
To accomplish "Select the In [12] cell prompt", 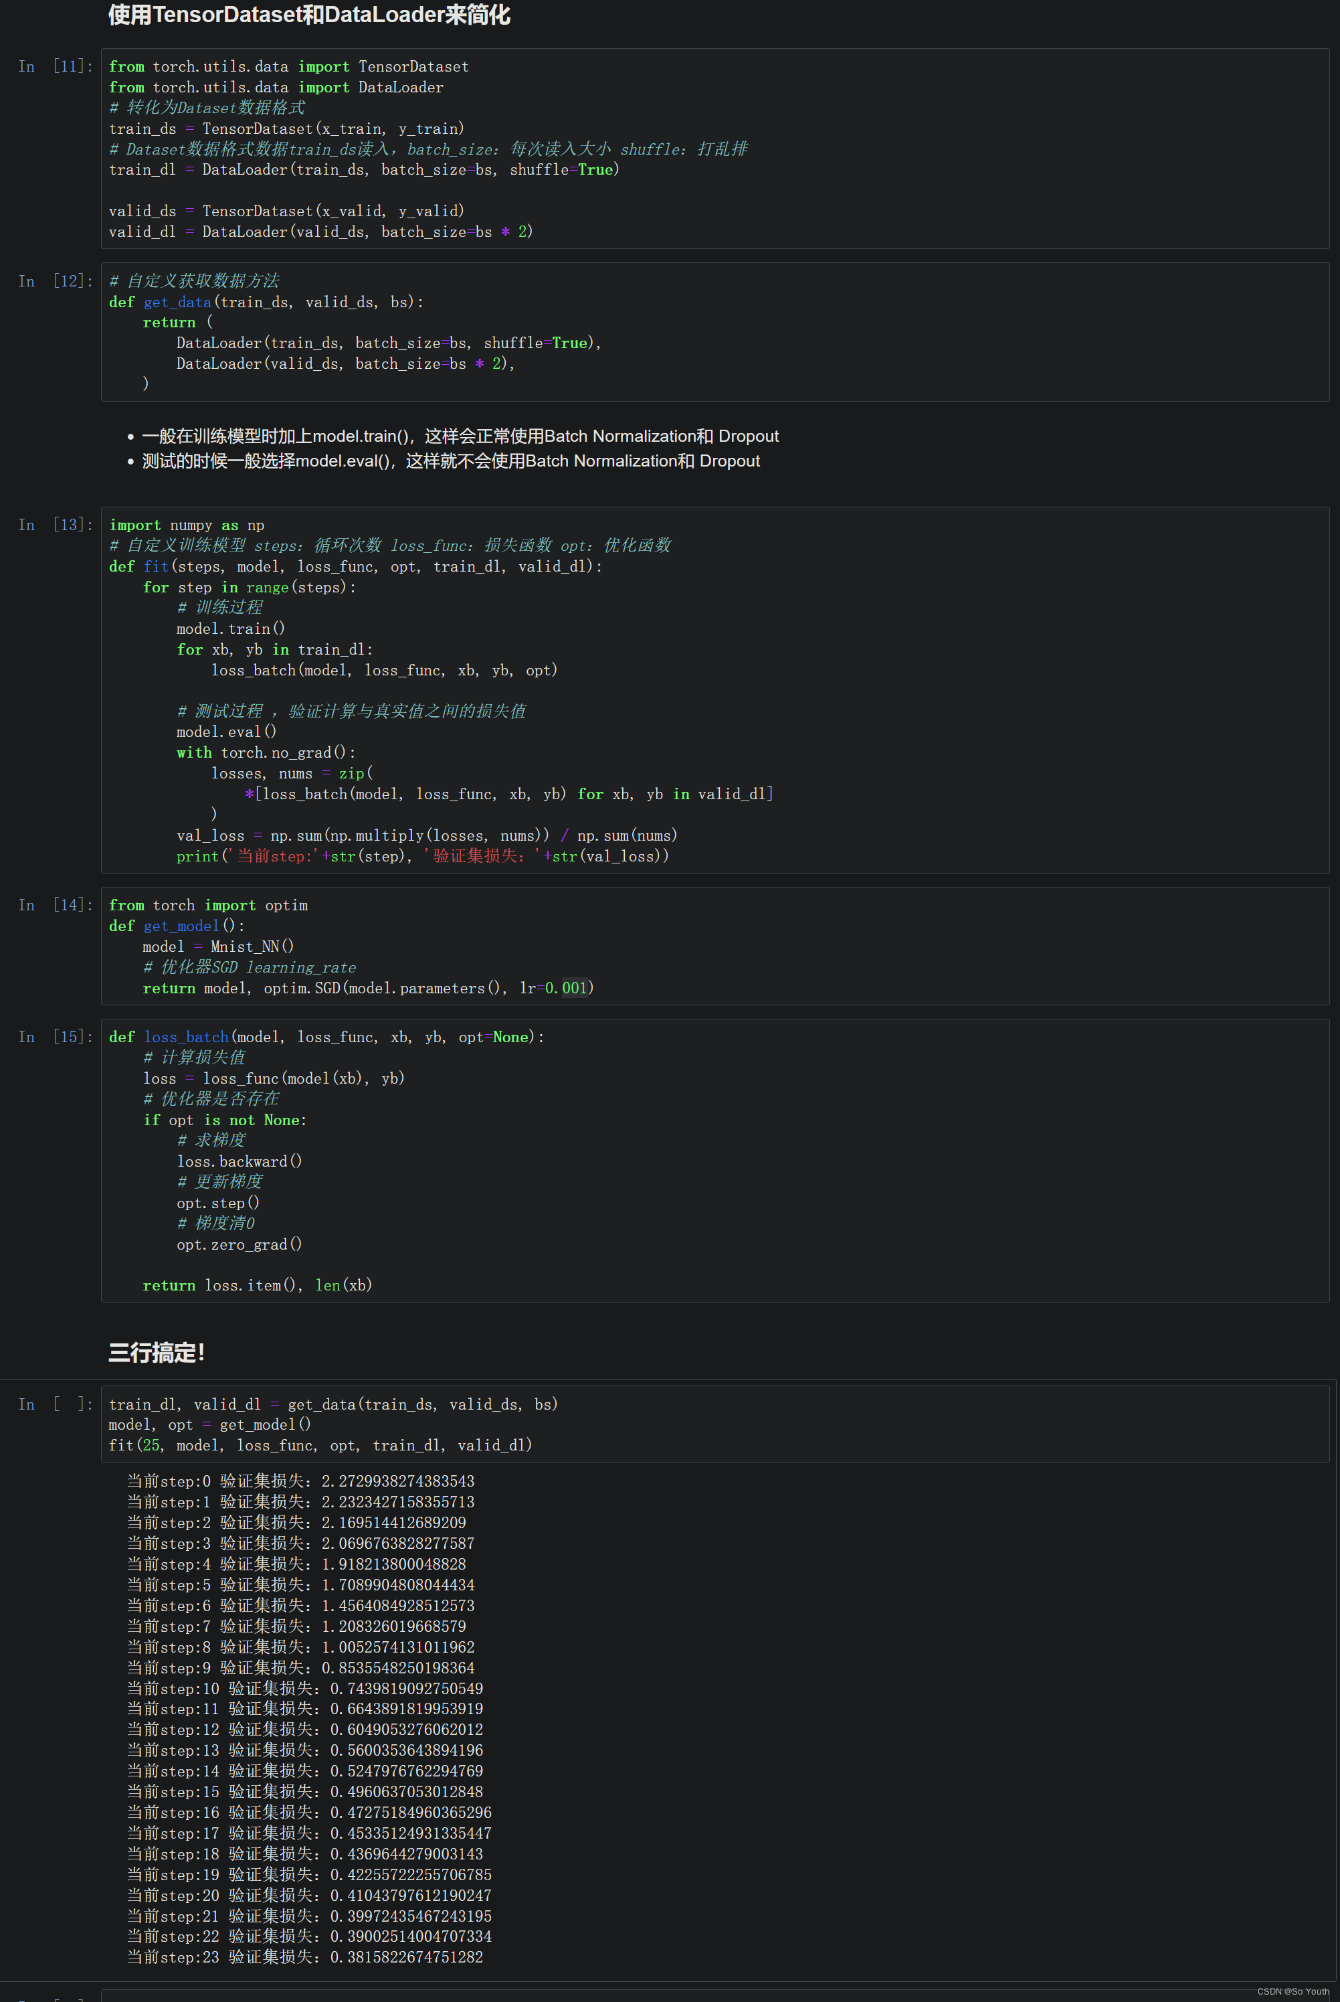I will pyautogui.click(x=56, y=281).
